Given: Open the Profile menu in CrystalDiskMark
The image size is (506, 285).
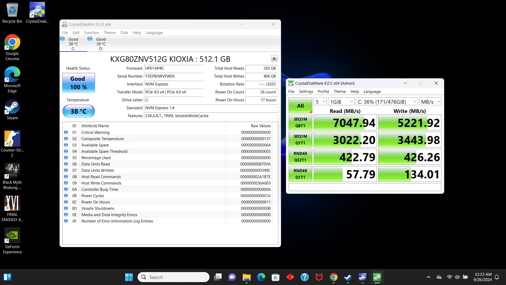Looking at the screenshot, I should tap(323, 92).
